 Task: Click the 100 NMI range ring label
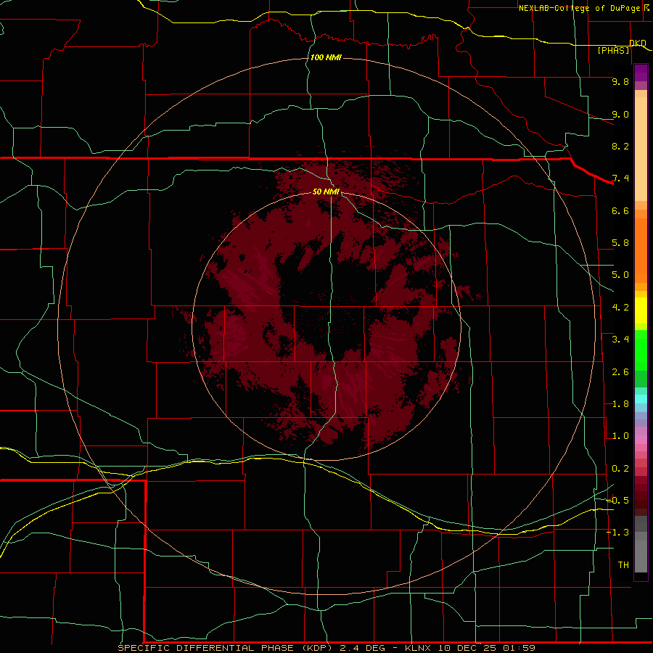point(326,57)
